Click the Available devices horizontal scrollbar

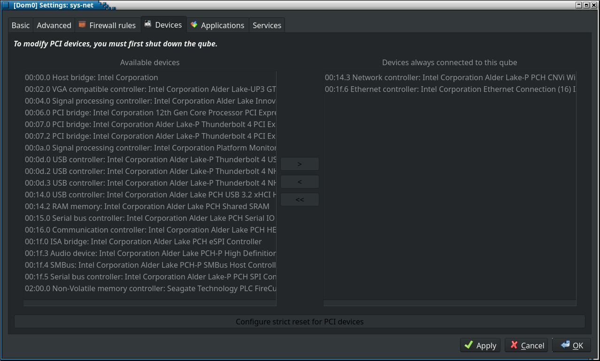[150, 303]
